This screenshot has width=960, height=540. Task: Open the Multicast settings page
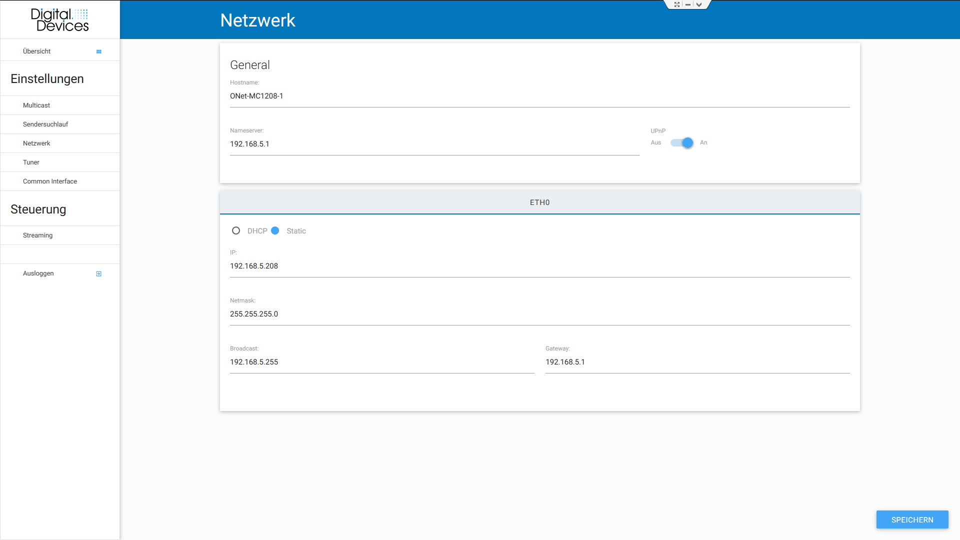pos(36,105)
